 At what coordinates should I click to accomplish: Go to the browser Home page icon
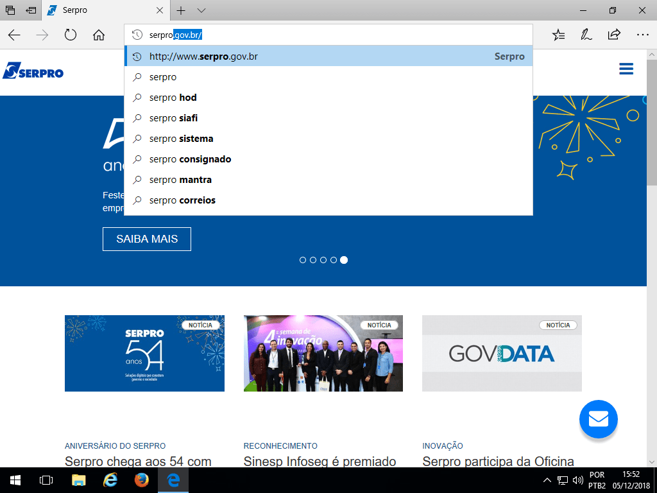click(98, 35)
